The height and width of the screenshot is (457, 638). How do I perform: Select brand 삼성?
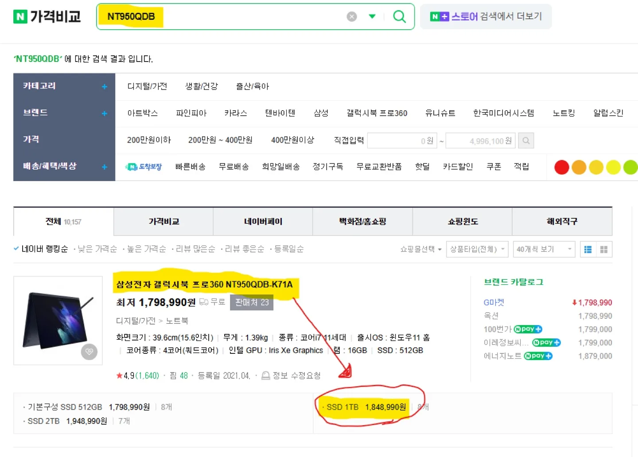click(x=321, y=113)
